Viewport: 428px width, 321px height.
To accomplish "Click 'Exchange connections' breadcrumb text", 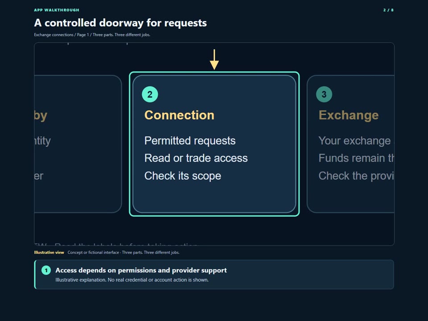I will tap(54, 35).
